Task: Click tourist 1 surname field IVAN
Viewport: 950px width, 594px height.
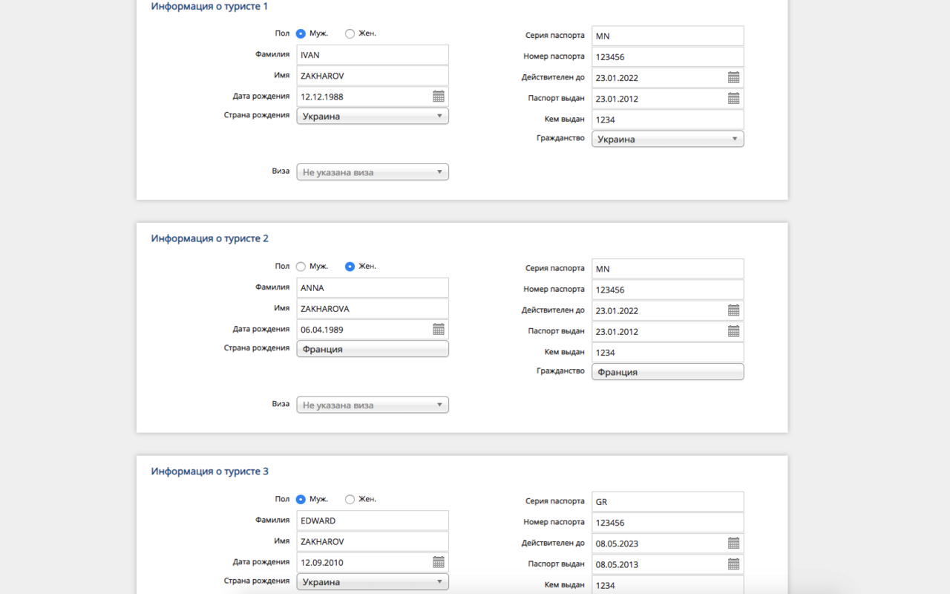Action: pyautogui.click(x=373, y=55)
